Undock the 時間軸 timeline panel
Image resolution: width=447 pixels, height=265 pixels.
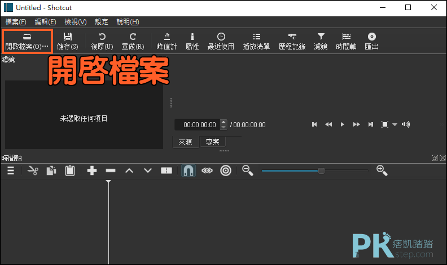[x=435, y=158]
